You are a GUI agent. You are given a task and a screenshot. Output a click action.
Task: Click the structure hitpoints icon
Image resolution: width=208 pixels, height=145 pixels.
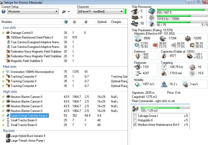pyautogui.click(x=188, y=38)
